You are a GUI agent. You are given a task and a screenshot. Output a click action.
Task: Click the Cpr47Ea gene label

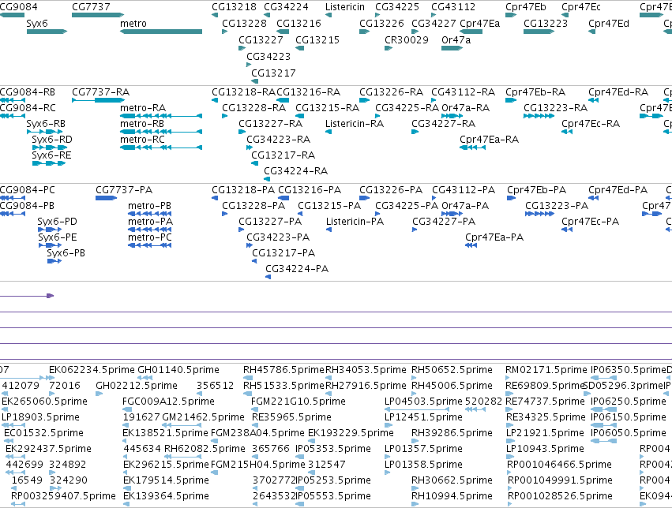[x=479, y=24]
